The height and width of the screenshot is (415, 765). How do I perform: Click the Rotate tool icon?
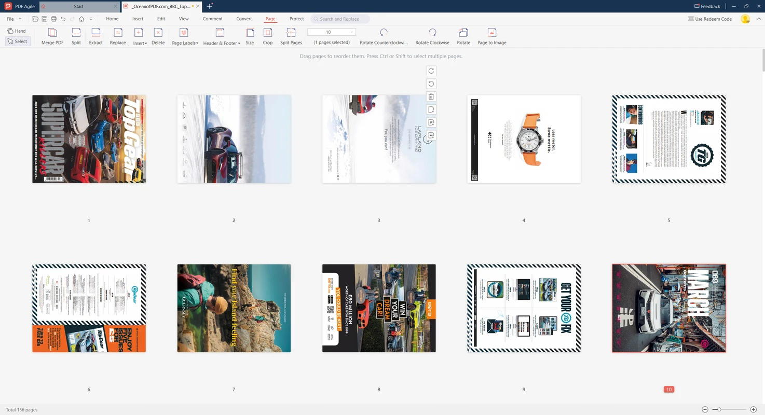[463, 33]
